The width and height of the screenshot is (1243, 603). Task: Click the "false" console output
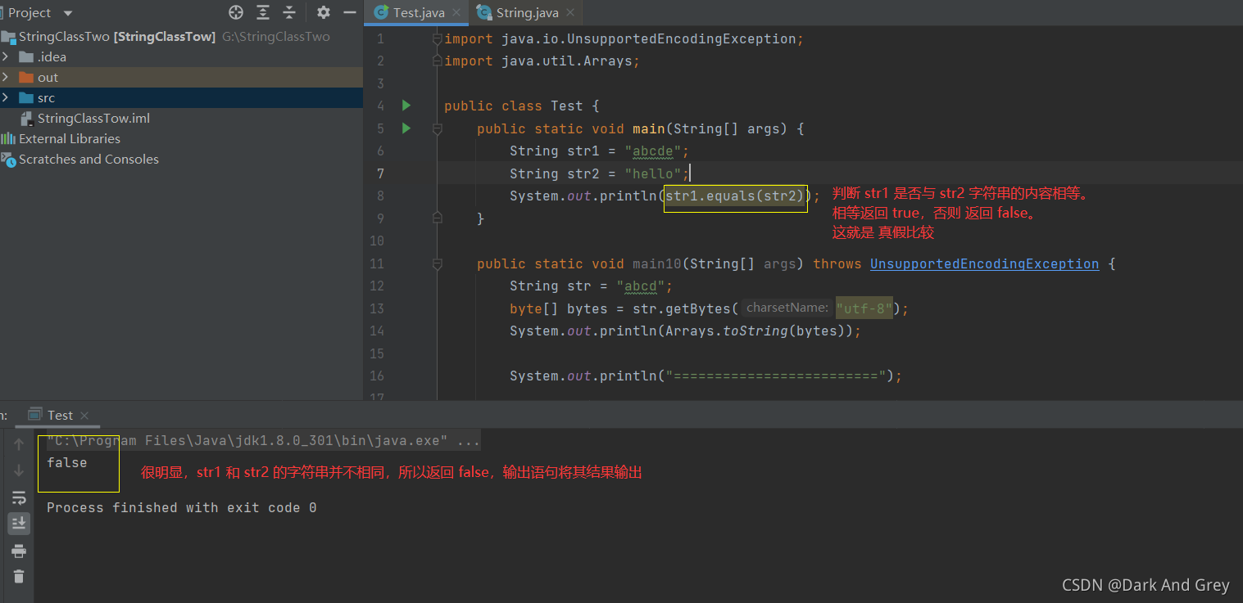click(66, 463)
